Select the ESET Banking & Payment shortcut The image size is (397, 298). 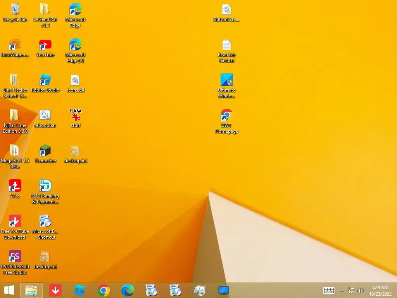(45, 192)
